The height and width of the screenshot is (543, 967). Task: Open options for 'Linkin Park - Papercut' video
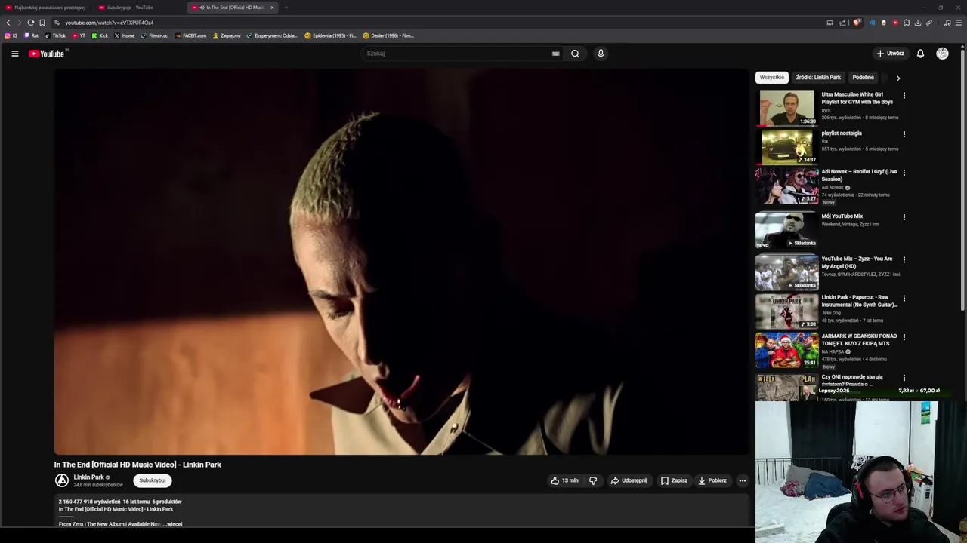click(x=904, y=299)
